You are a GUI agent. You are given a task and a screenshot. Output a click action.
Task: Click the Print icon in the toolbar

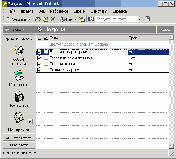[38, 19]
